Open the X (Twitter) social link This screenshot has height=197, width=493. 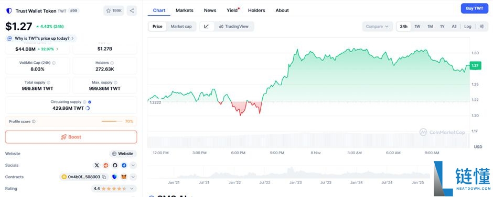click(x=97, y=165)
